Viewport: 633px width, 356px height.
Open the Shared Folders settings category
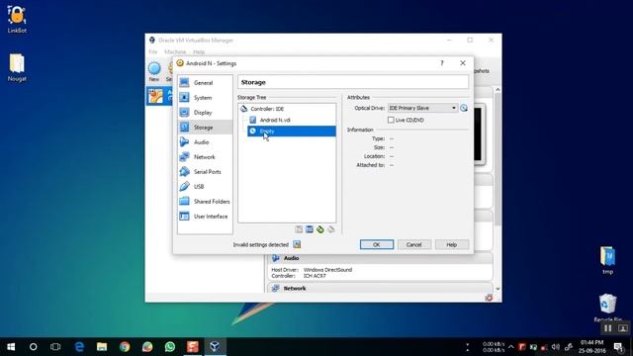[x=205, y=202]
